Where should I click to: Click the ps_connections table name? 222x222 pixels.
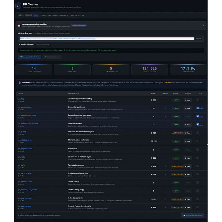point(25,107)
